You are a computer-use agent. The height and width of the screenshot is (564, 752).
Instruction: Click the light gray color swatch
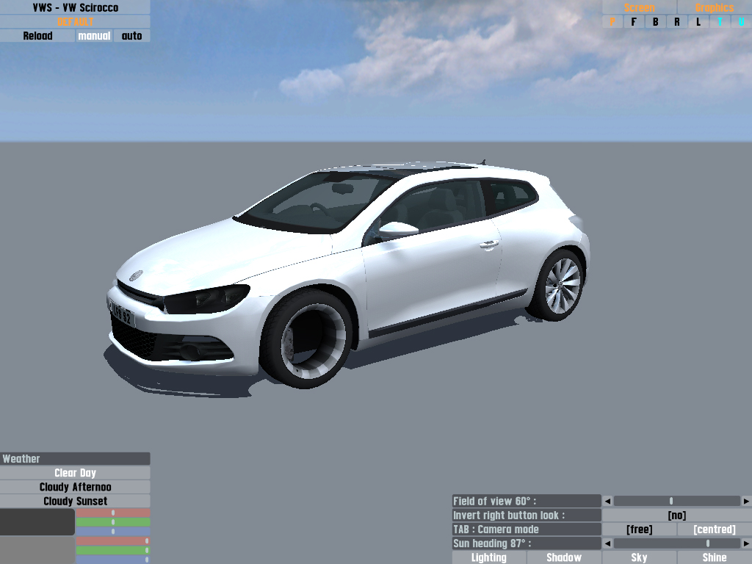point(37,550)
